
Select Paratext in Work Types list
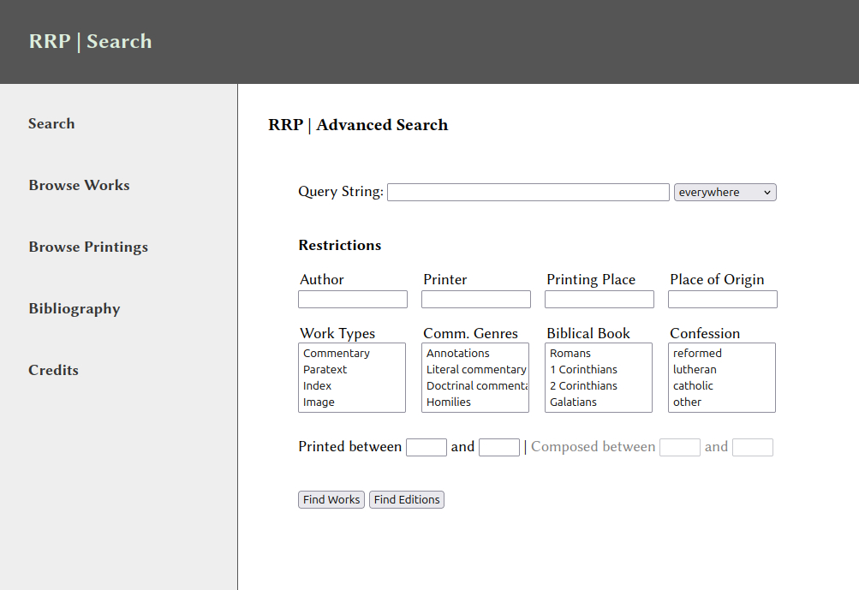point(325,370)
